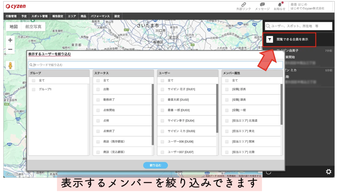Click the filter funnel icon
The width and height of the screenshot is (339, 194).
(x=269, y=39)
